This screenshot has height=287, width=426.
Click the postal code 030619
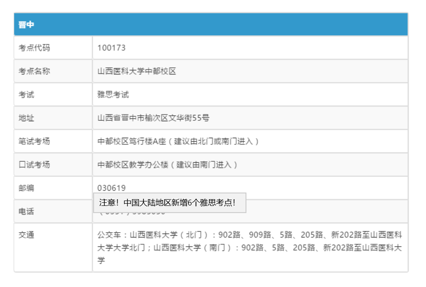[x=111, y=188]
